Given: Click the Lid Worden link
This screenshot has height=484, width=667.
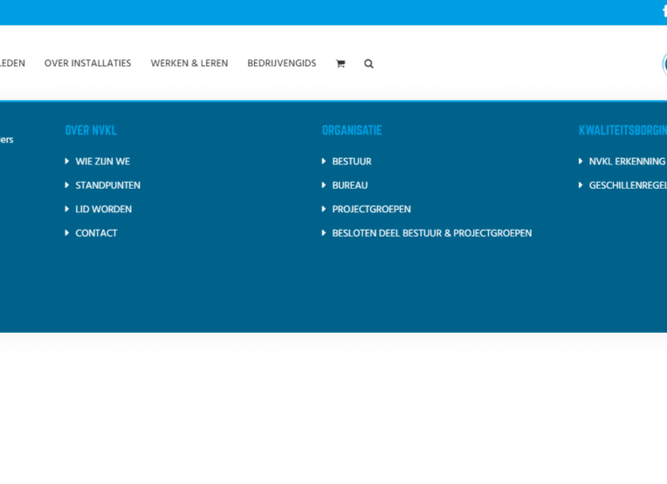Looking at the screenshot, I should tap(103, 210).
